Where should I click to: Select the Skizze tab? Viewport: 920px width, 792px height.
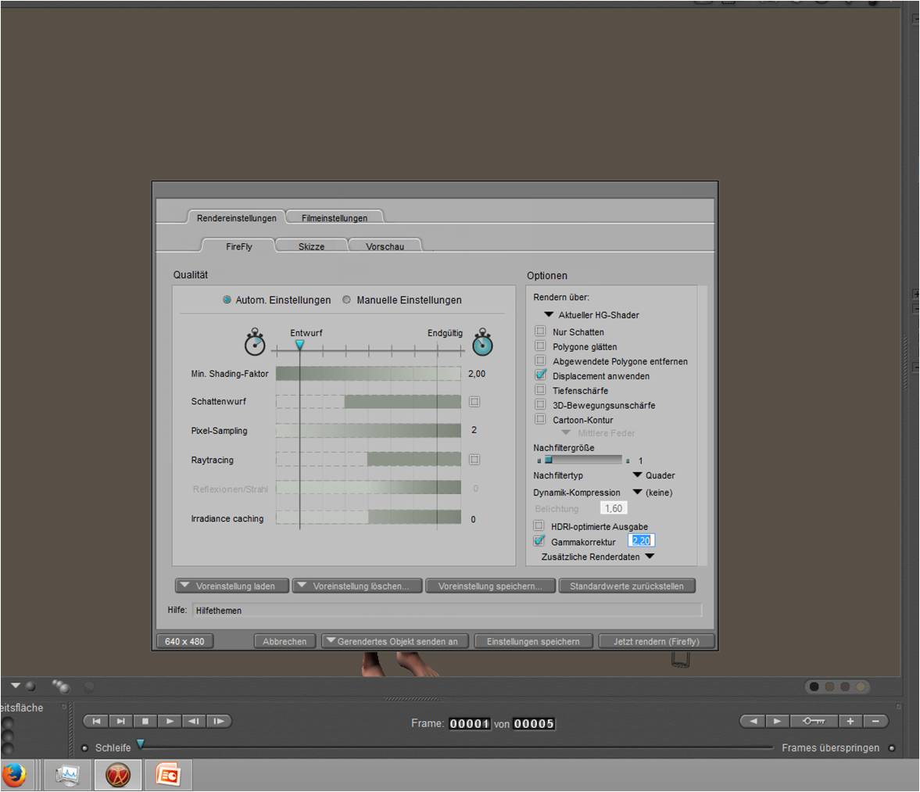[x=312, y=246]
